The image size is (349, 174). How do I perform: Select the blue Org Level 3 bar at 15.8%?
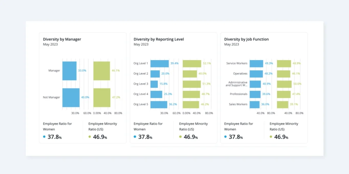coord(154,84)
